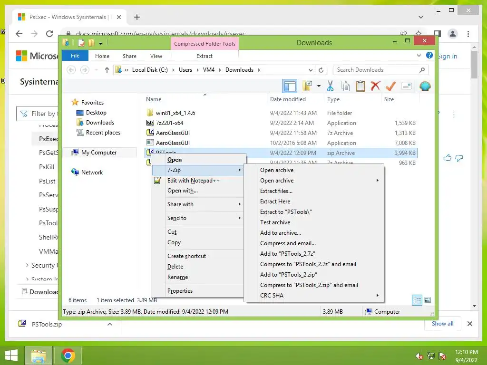Click the blue shell icon in the toolbar
The height and width of the screenshot is (365, 487).
click(x=425, y=86)
